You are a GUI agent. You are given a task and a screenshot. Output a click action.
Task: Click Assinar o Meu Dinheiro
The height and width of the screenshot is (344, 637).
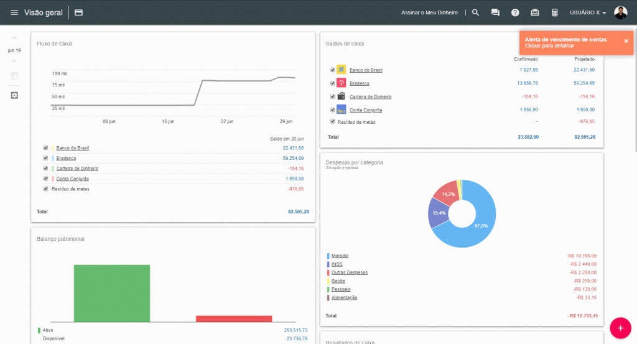[x=429, y=12]
